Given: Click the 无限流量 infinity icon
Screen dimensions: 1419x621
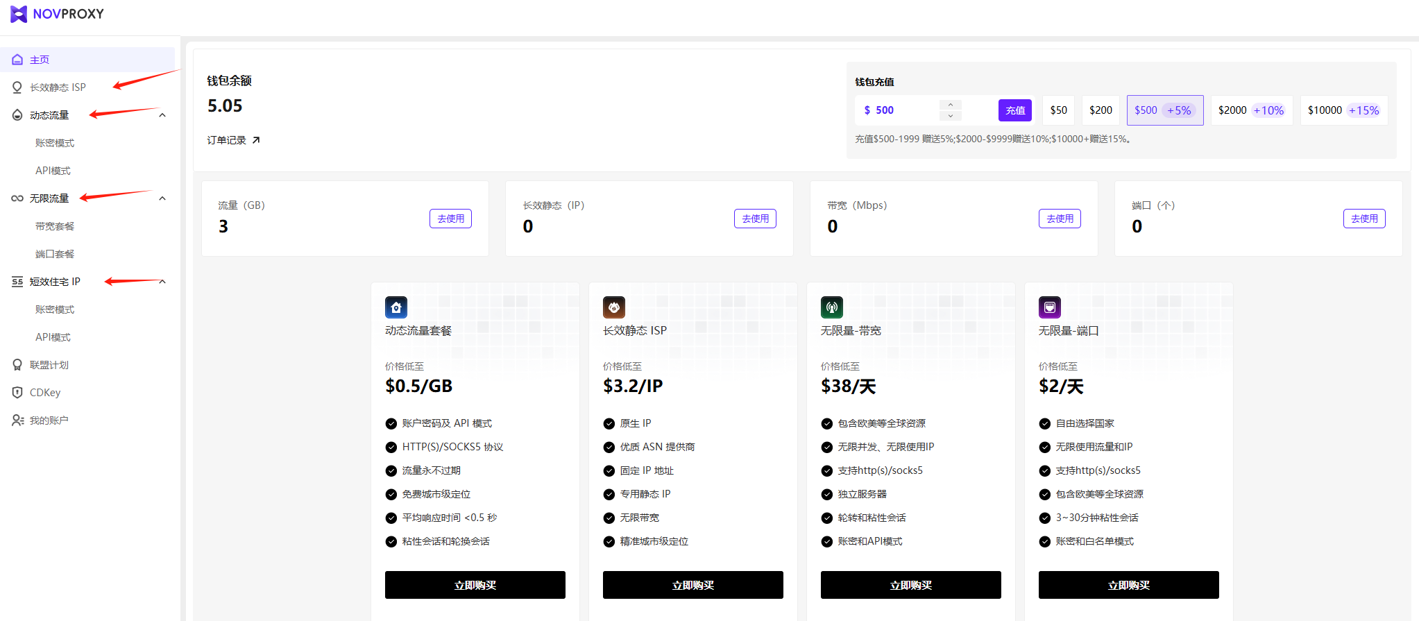Looking at the screenshot, I should [x=17, y=198].
